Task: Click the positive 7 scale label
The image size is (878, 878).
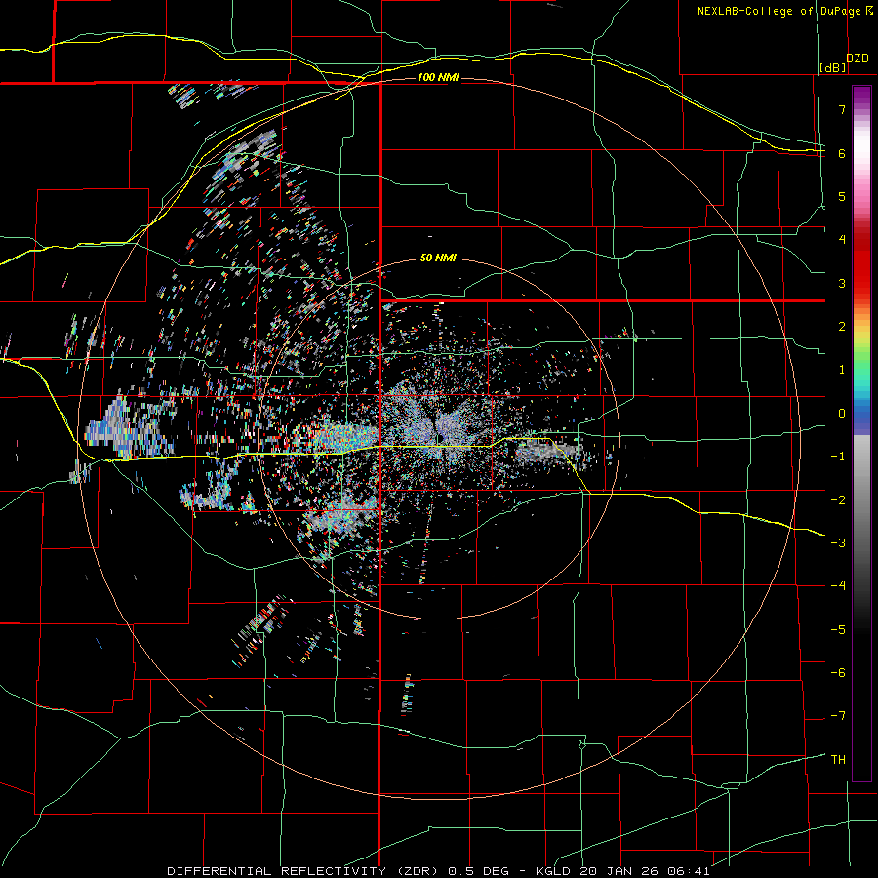Action: tap(842, 109)
